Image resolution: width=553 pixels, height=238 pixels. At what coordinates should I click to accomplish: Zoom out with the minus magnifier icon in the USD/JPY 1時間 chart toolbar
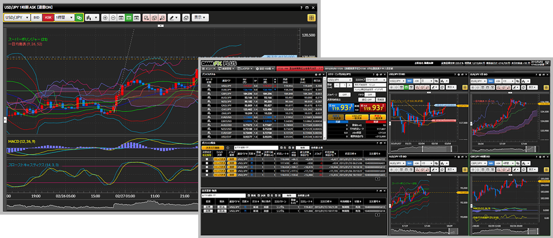pyautogui.click(x=113, y=17)
